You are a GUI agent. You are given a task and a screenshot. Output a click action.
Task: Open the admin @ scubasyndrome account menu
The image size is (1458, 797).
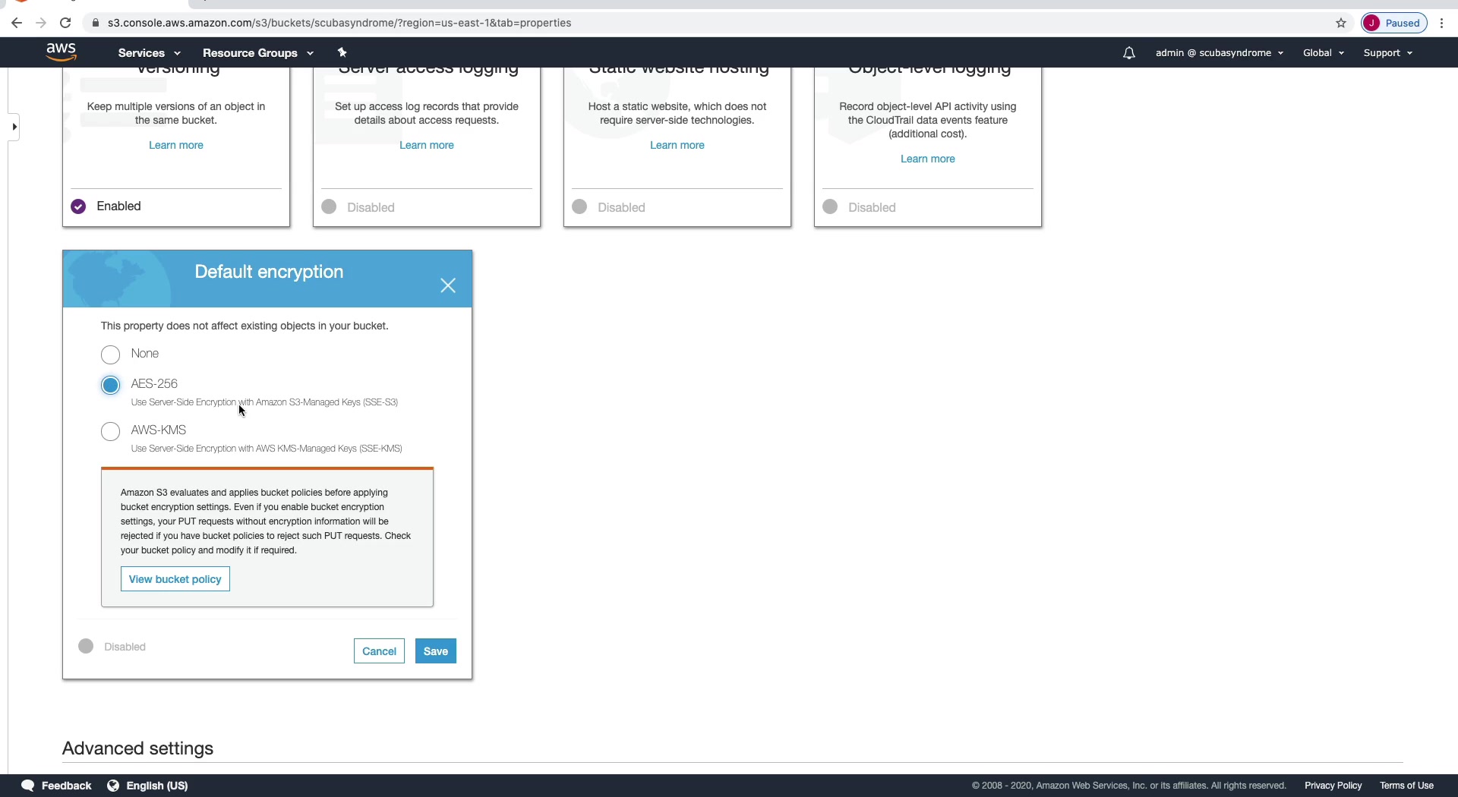(x=1220, y=53)
